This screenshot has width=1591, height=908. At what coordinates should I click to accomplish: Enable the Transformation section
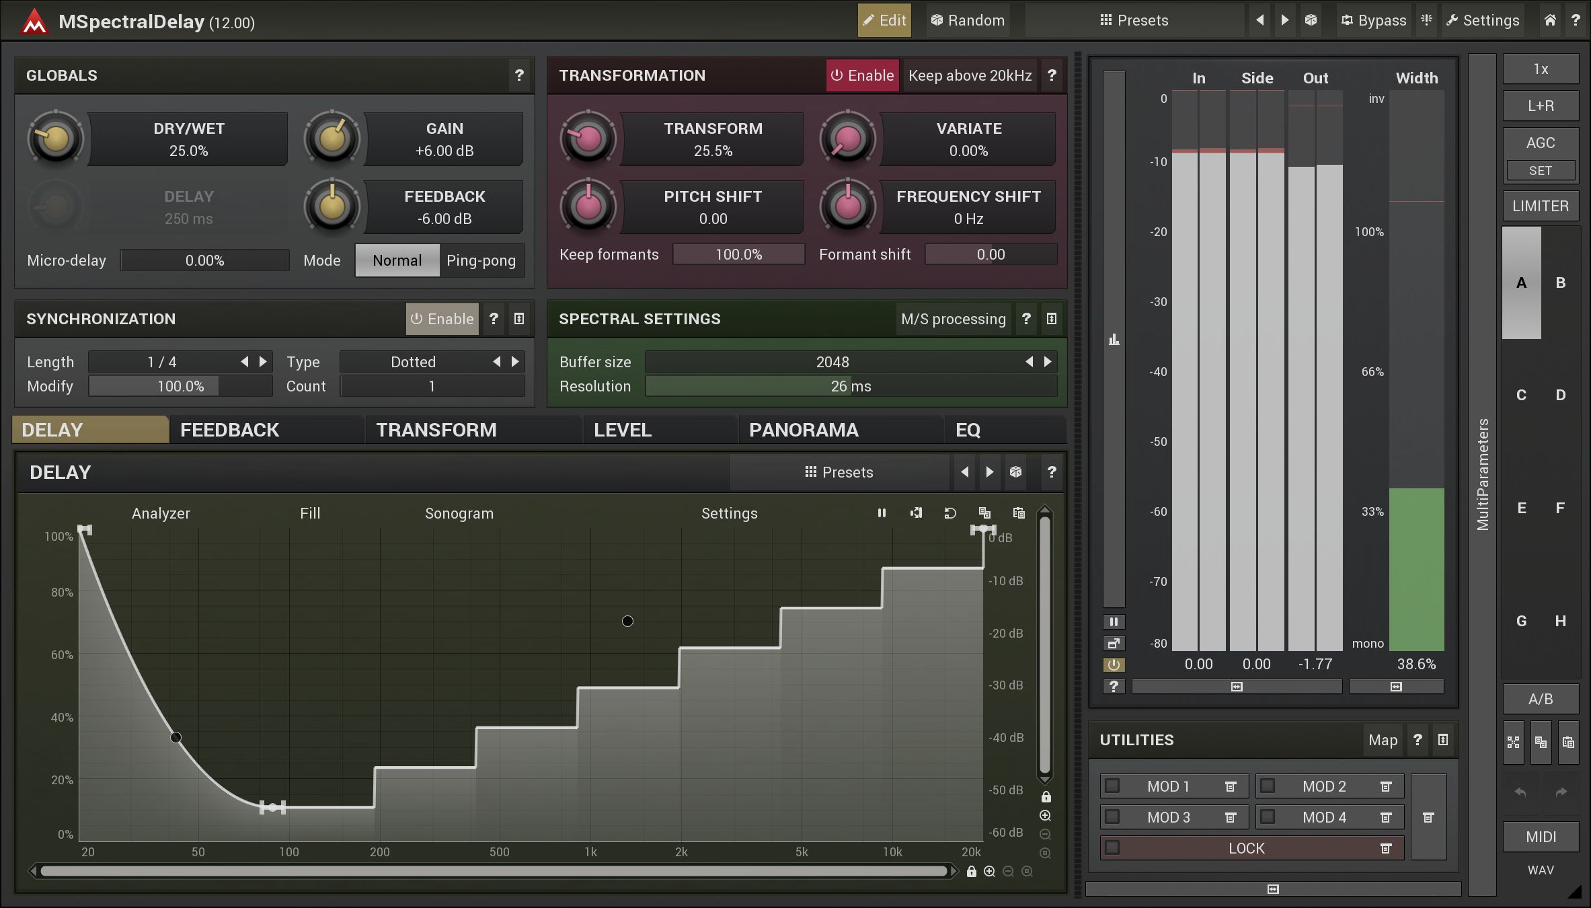coord(862,75)
